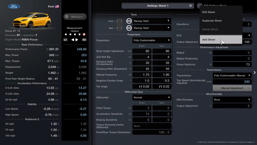The image size is (257, 145).
Task: Choose Add Sheet from the menu
Action: pos(221,40)
